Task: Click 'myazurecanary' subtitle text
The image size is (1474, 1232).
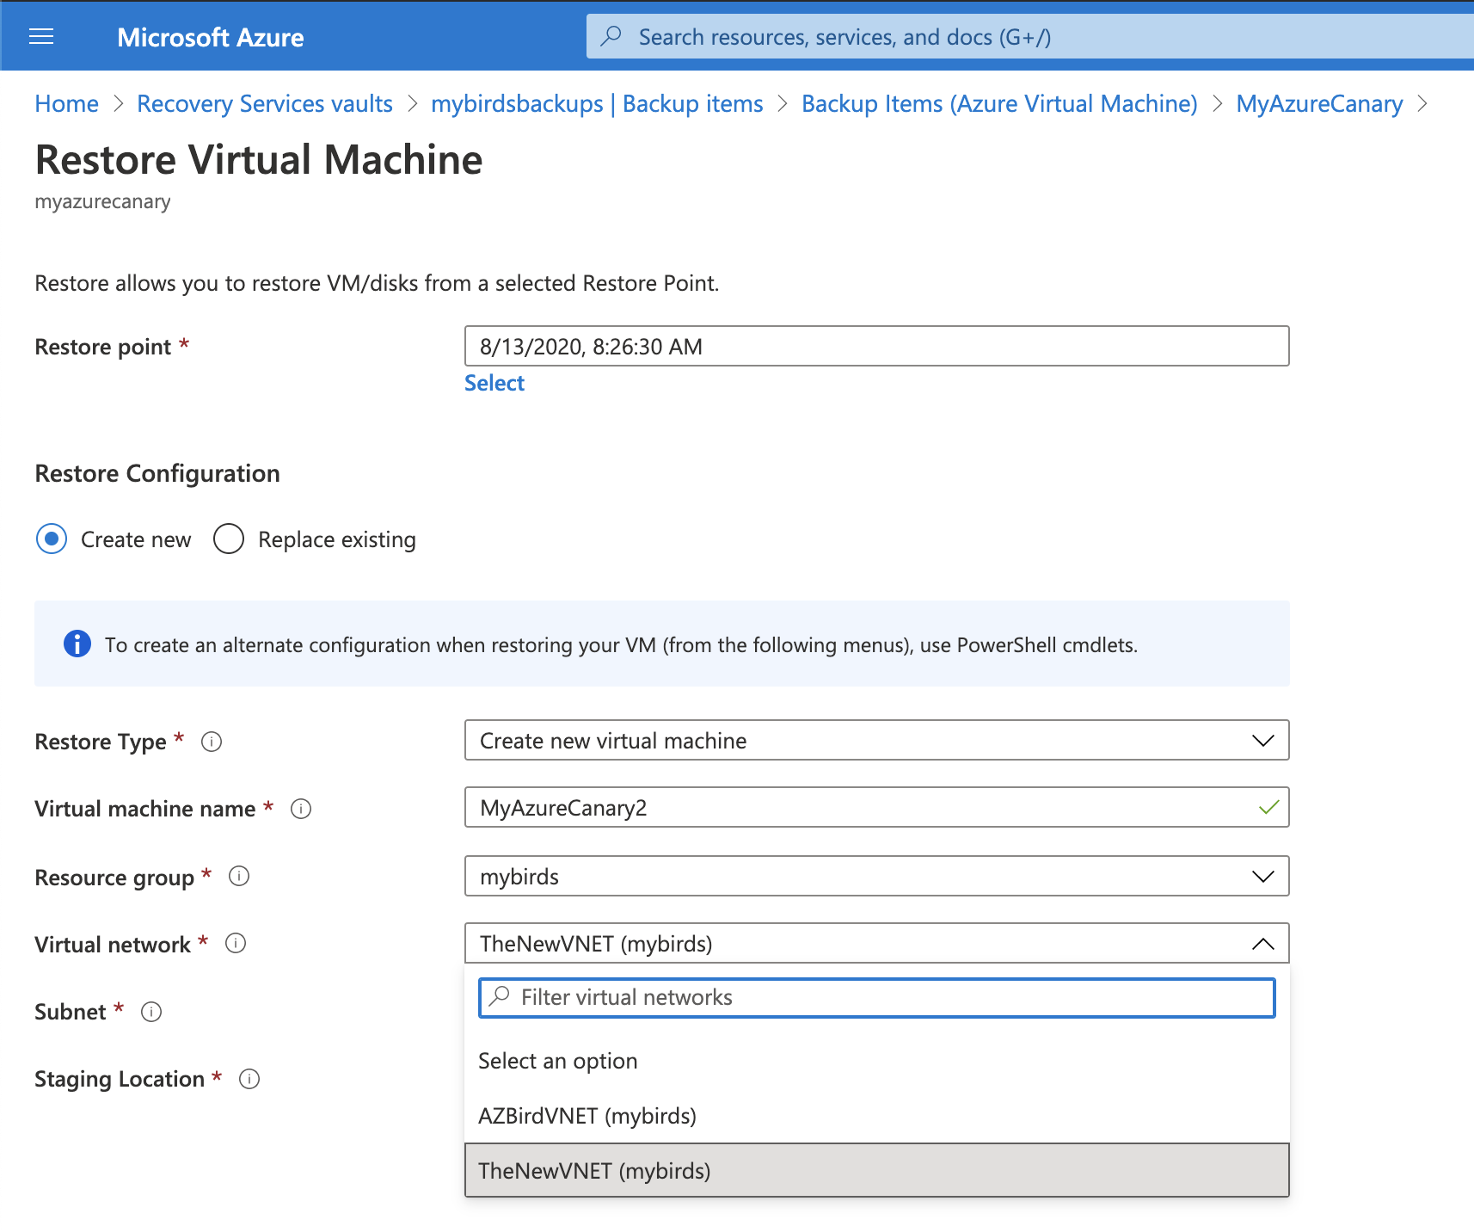Action: (x=102, y=201)
